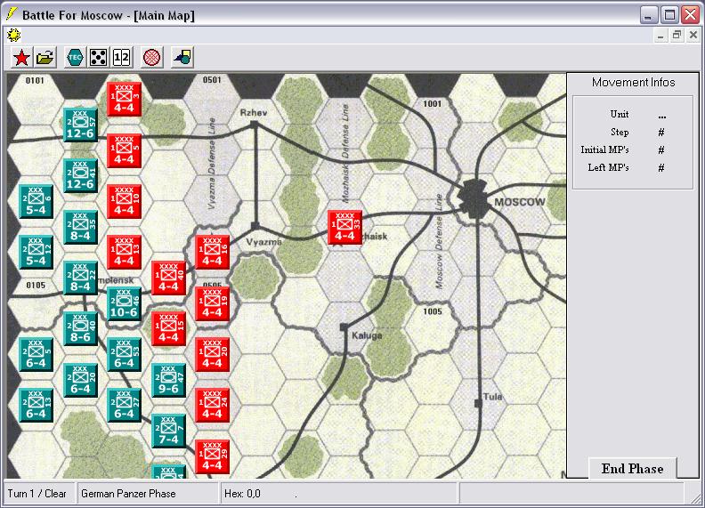Select the red Soviet 4-4 army 29
Viewport: 705px width, 508px height.
[x=213, y=456]
